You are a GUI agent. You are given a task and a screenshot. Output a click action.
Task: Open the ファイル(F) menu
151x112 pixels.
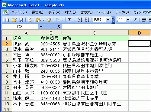coord(19,12)
